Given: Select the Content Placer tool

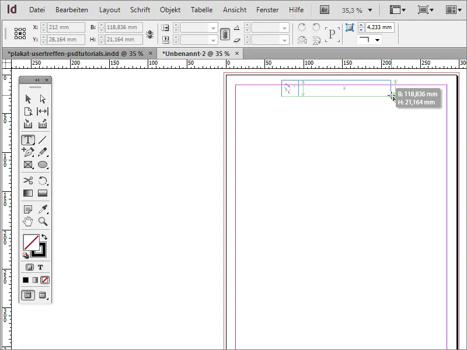Looking at the screenshot, I should pyautogui.click(x=43, y=124).
